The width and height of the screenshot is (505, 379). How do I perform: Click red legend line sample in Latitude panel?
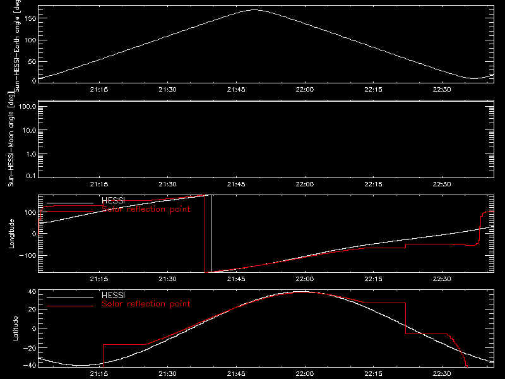70,306
